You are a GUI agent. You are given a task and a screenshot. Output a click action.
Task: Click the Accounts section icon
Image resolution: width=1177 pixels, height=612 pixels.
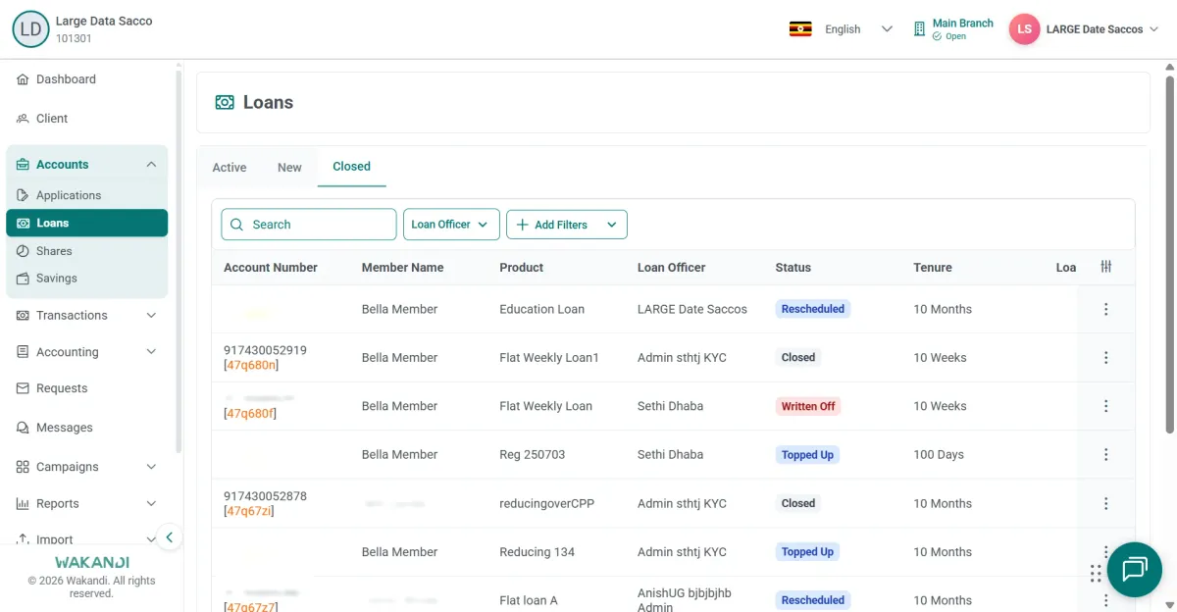pyautogui.click(x=23, y=165)
